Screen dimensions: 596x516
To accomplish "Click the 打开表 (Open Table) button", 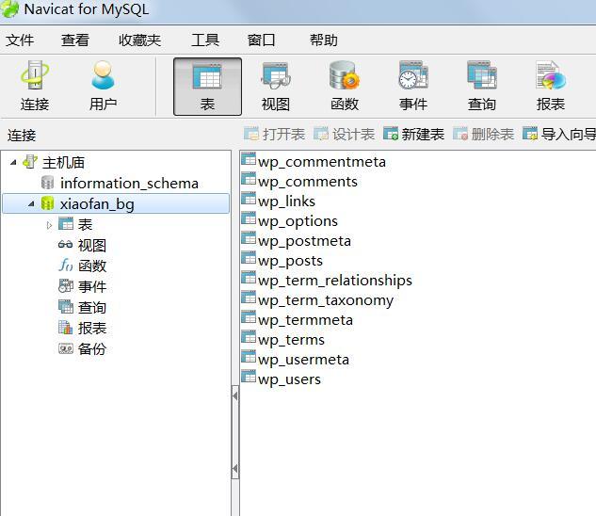I will 274,134.
